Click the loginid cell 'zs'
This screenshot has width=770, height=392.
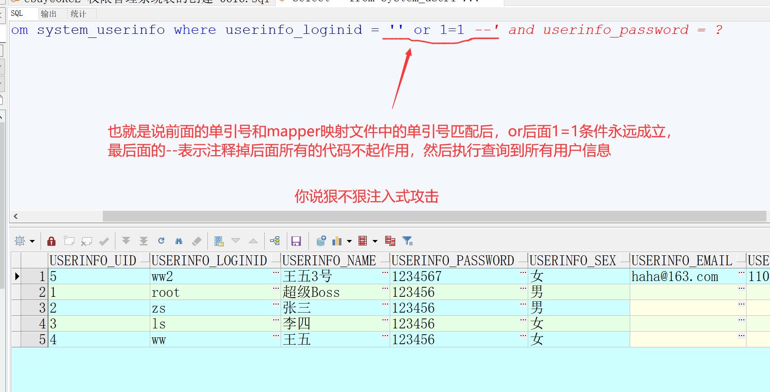(215, 308)
